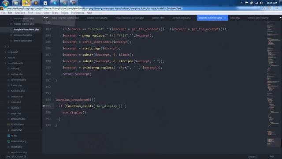Open the Find menu
The width and height of the screenshot is (282, 159).
(30, 13)
